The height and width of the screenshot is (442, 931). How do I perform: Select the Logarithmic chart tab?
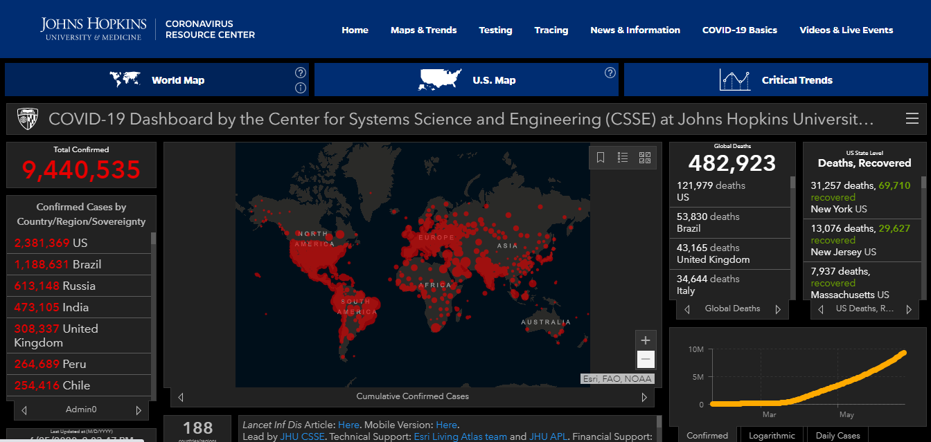pos(772,434)
